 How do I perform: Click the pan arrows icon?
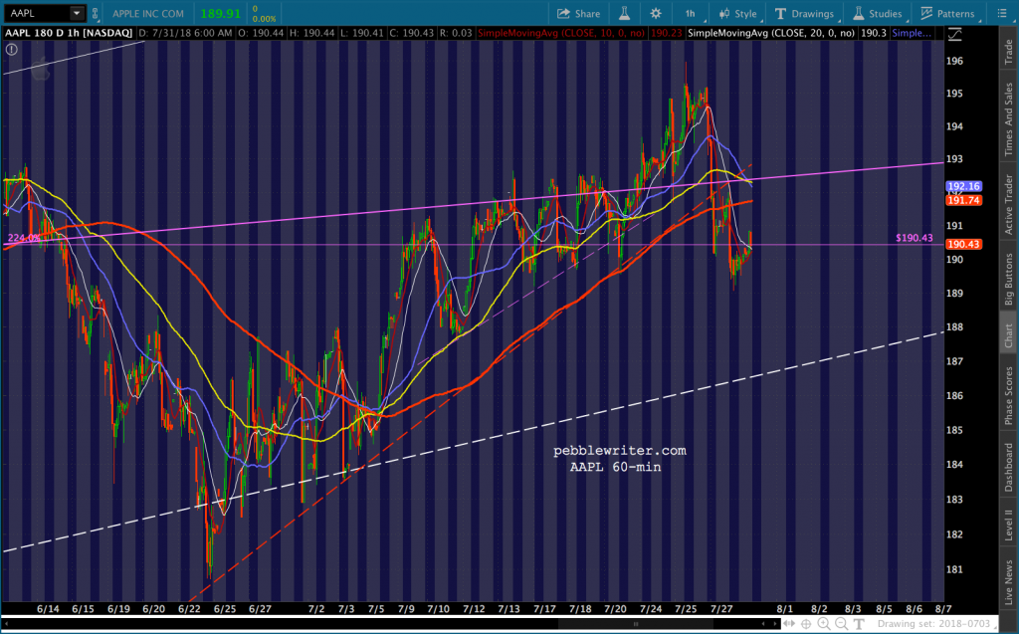coord(788,624)
